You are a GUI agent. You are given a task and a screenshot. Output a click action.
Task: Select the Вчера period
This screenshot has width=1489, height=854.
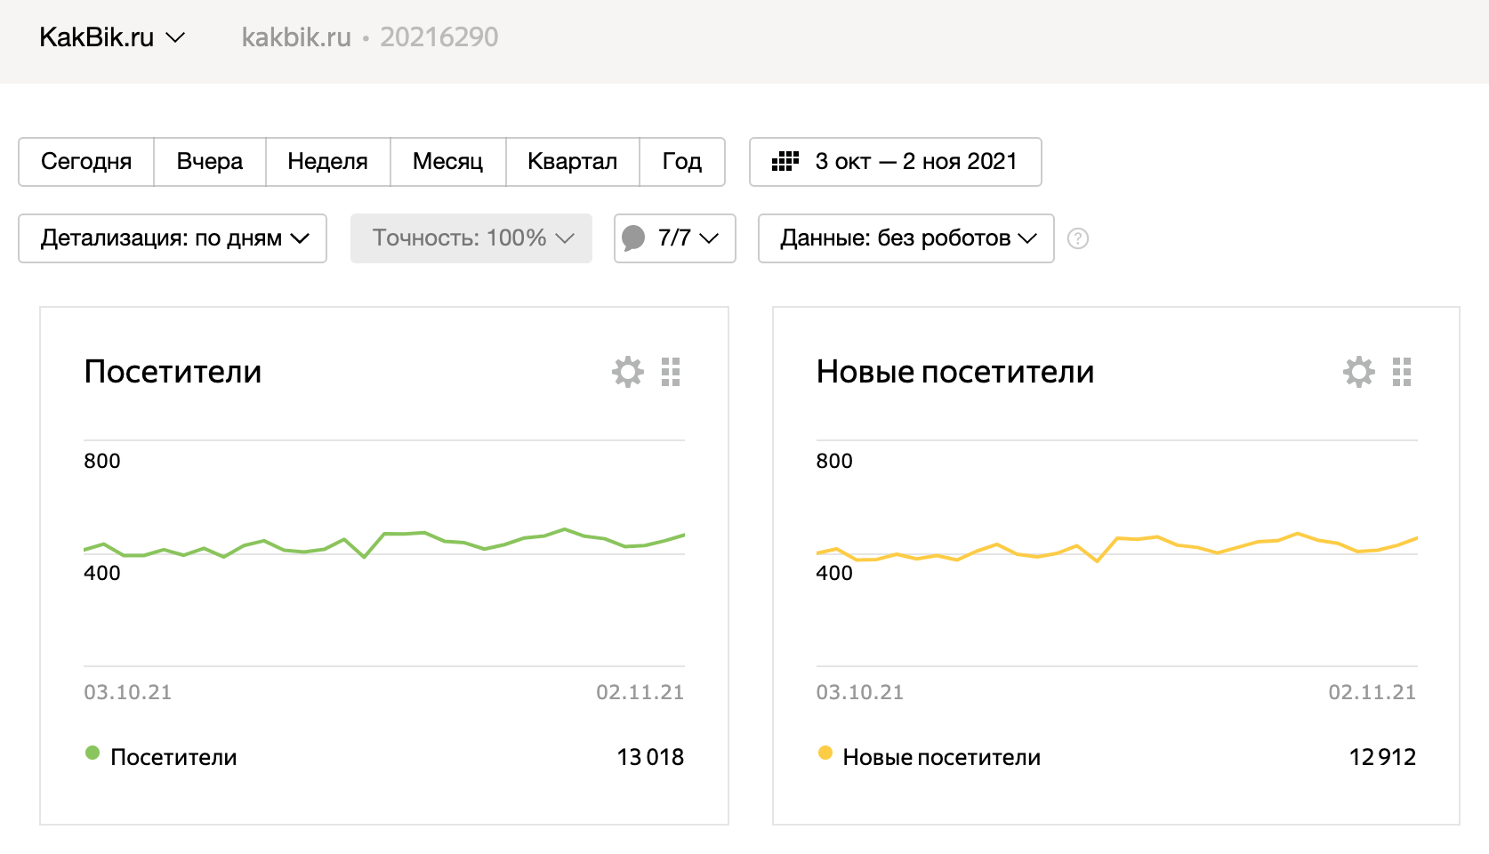click(210, 162)
